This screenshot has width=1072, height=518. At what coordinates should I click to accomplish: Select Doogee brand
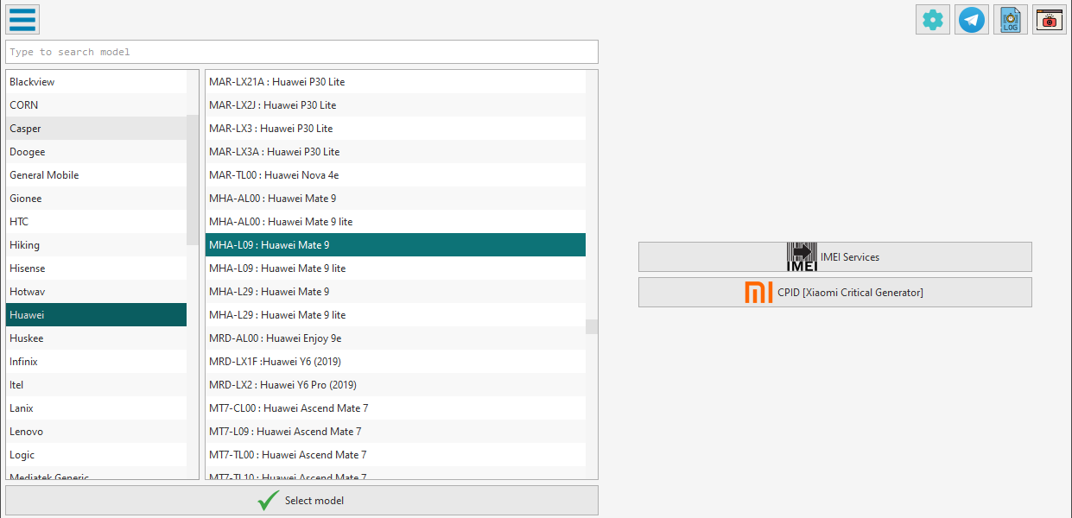click(96, 152)
